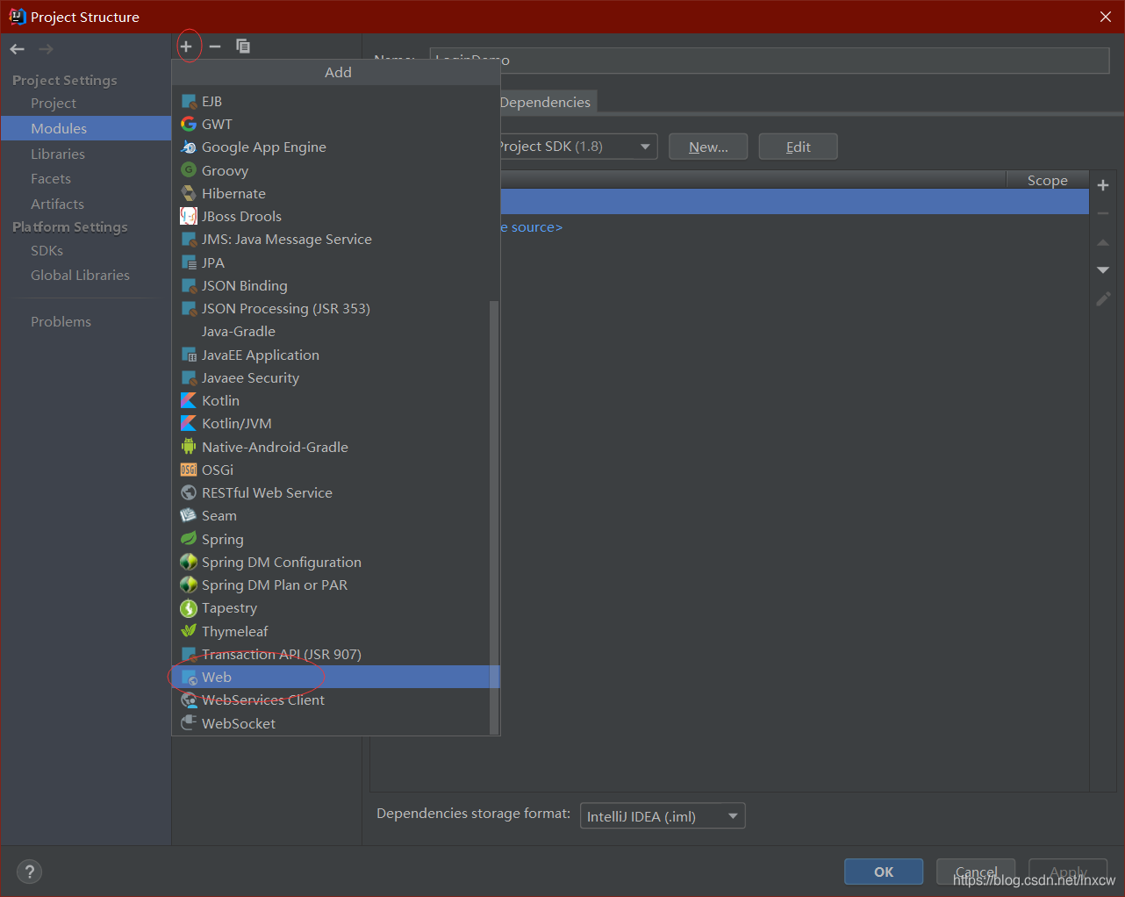Screen dimensions: 1125x897
Task: Edit dependency with the pencil icon
Action: 1103,298
